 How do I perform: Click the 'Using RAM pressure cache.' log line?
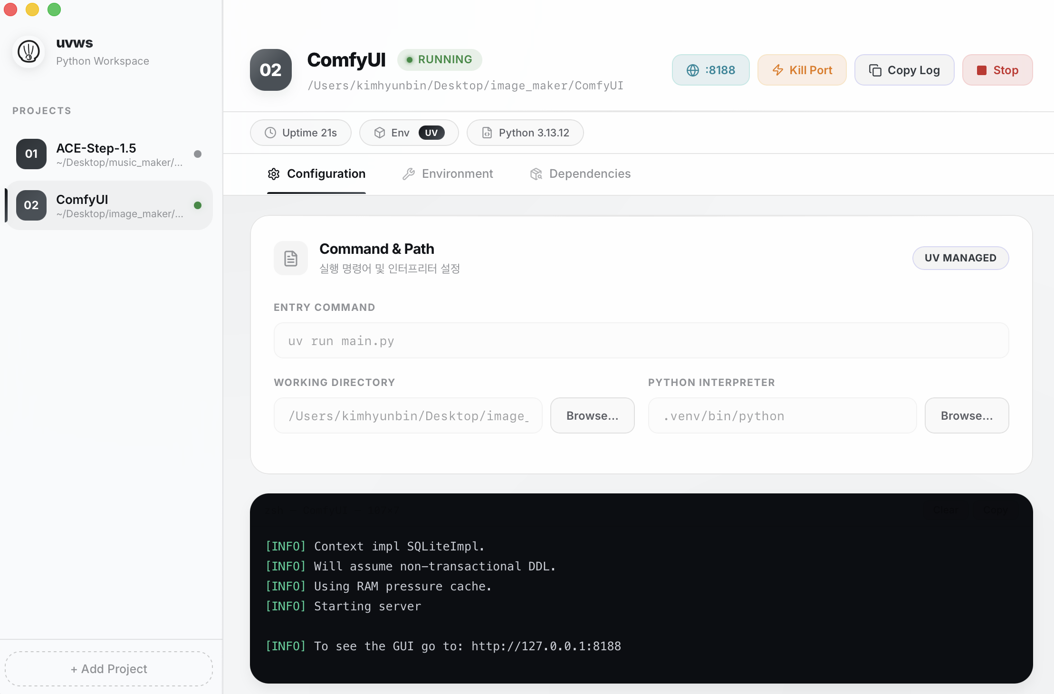tap(378, 587)
